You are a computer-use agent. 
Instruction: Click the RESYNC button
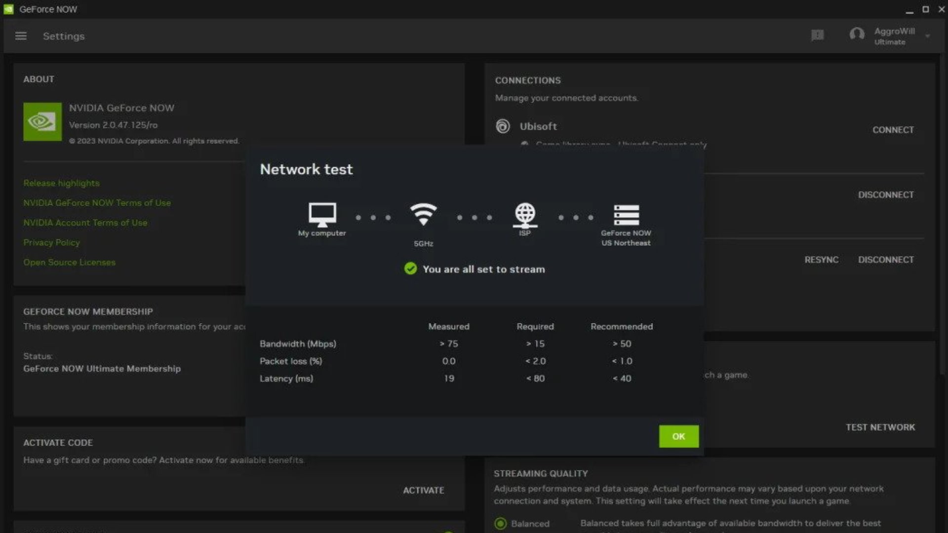tap(821, 260)
